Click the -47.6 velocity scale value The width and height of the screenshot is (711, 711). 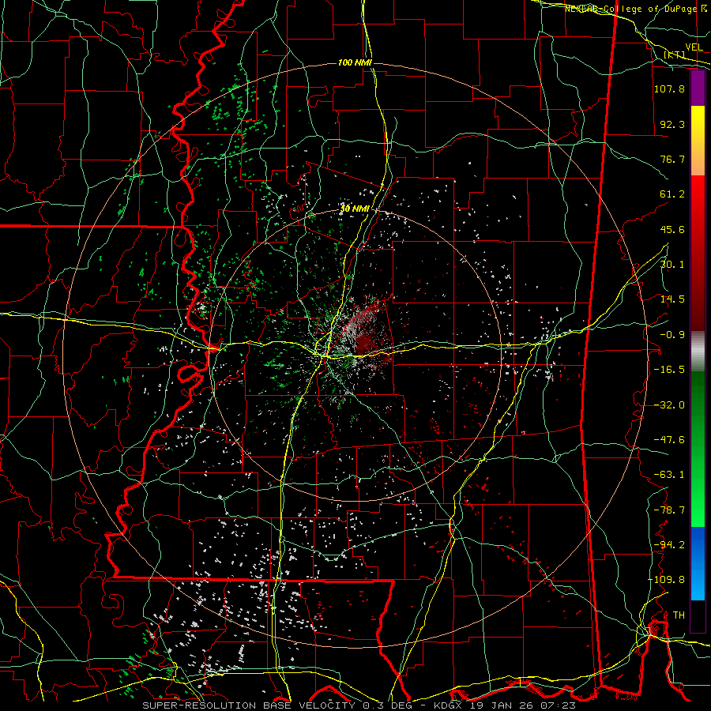(669, 440)
